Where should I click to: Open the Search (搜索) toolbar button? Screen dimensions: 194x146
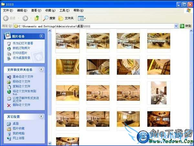point(49,18)
